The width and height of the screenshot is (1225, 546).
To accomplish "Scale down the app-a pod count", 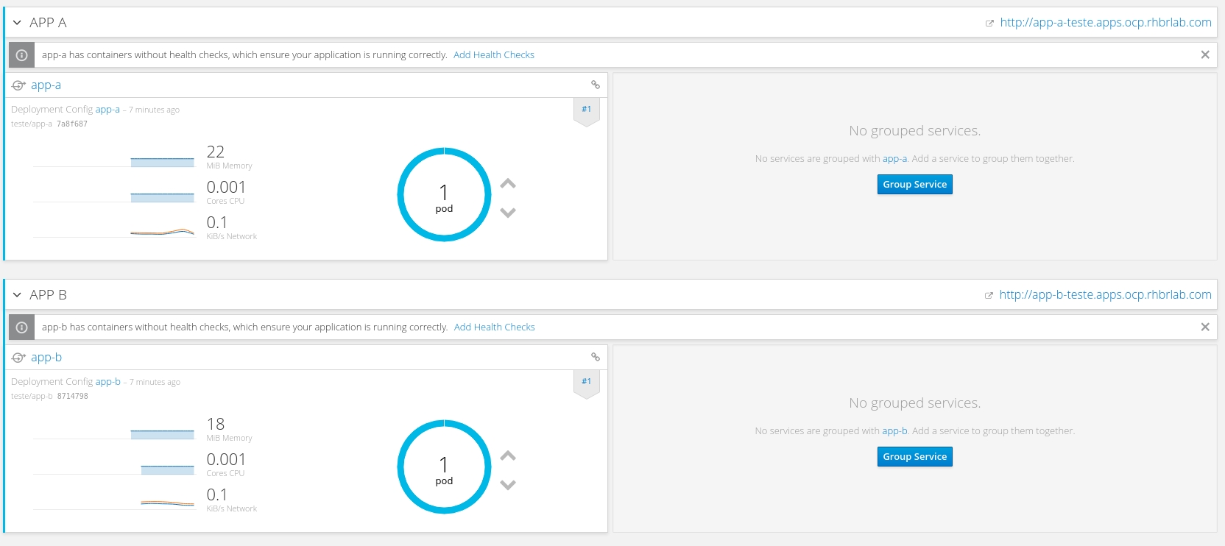I will pos(508,213).
